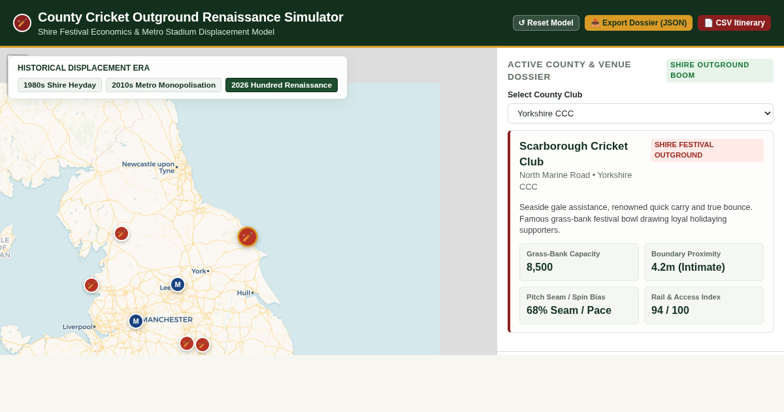Select the Scarborough outground map marker
784x412 pixels.
pos(248,237)
